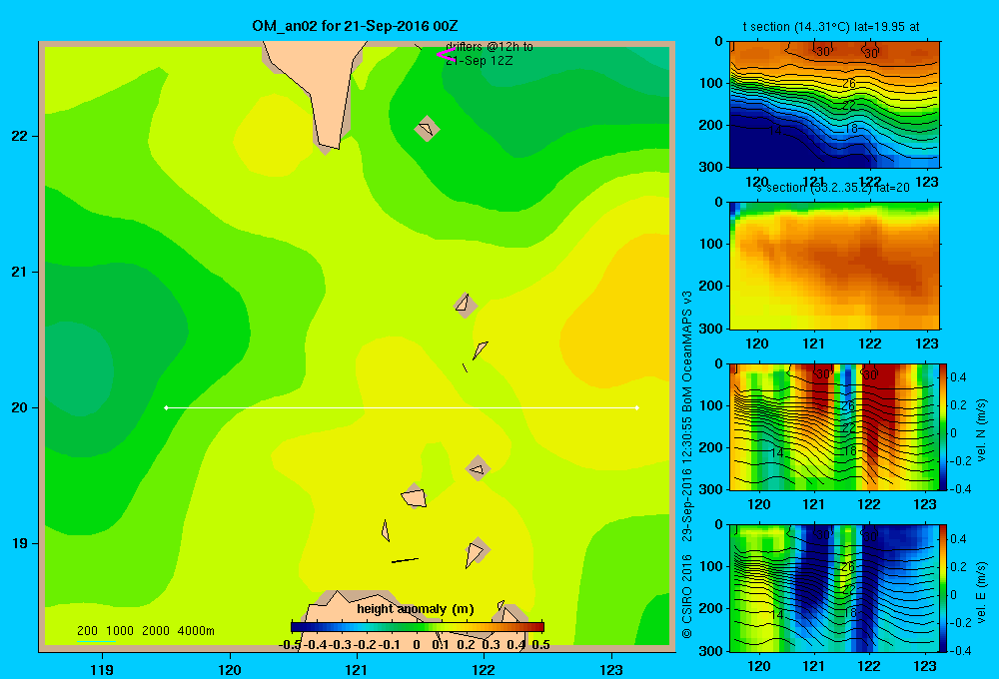Image resolution: width=999 pixels, height=679 pixels.
Task: Click the "1000" depth contour legend entry
Action: tap(120, 631)
